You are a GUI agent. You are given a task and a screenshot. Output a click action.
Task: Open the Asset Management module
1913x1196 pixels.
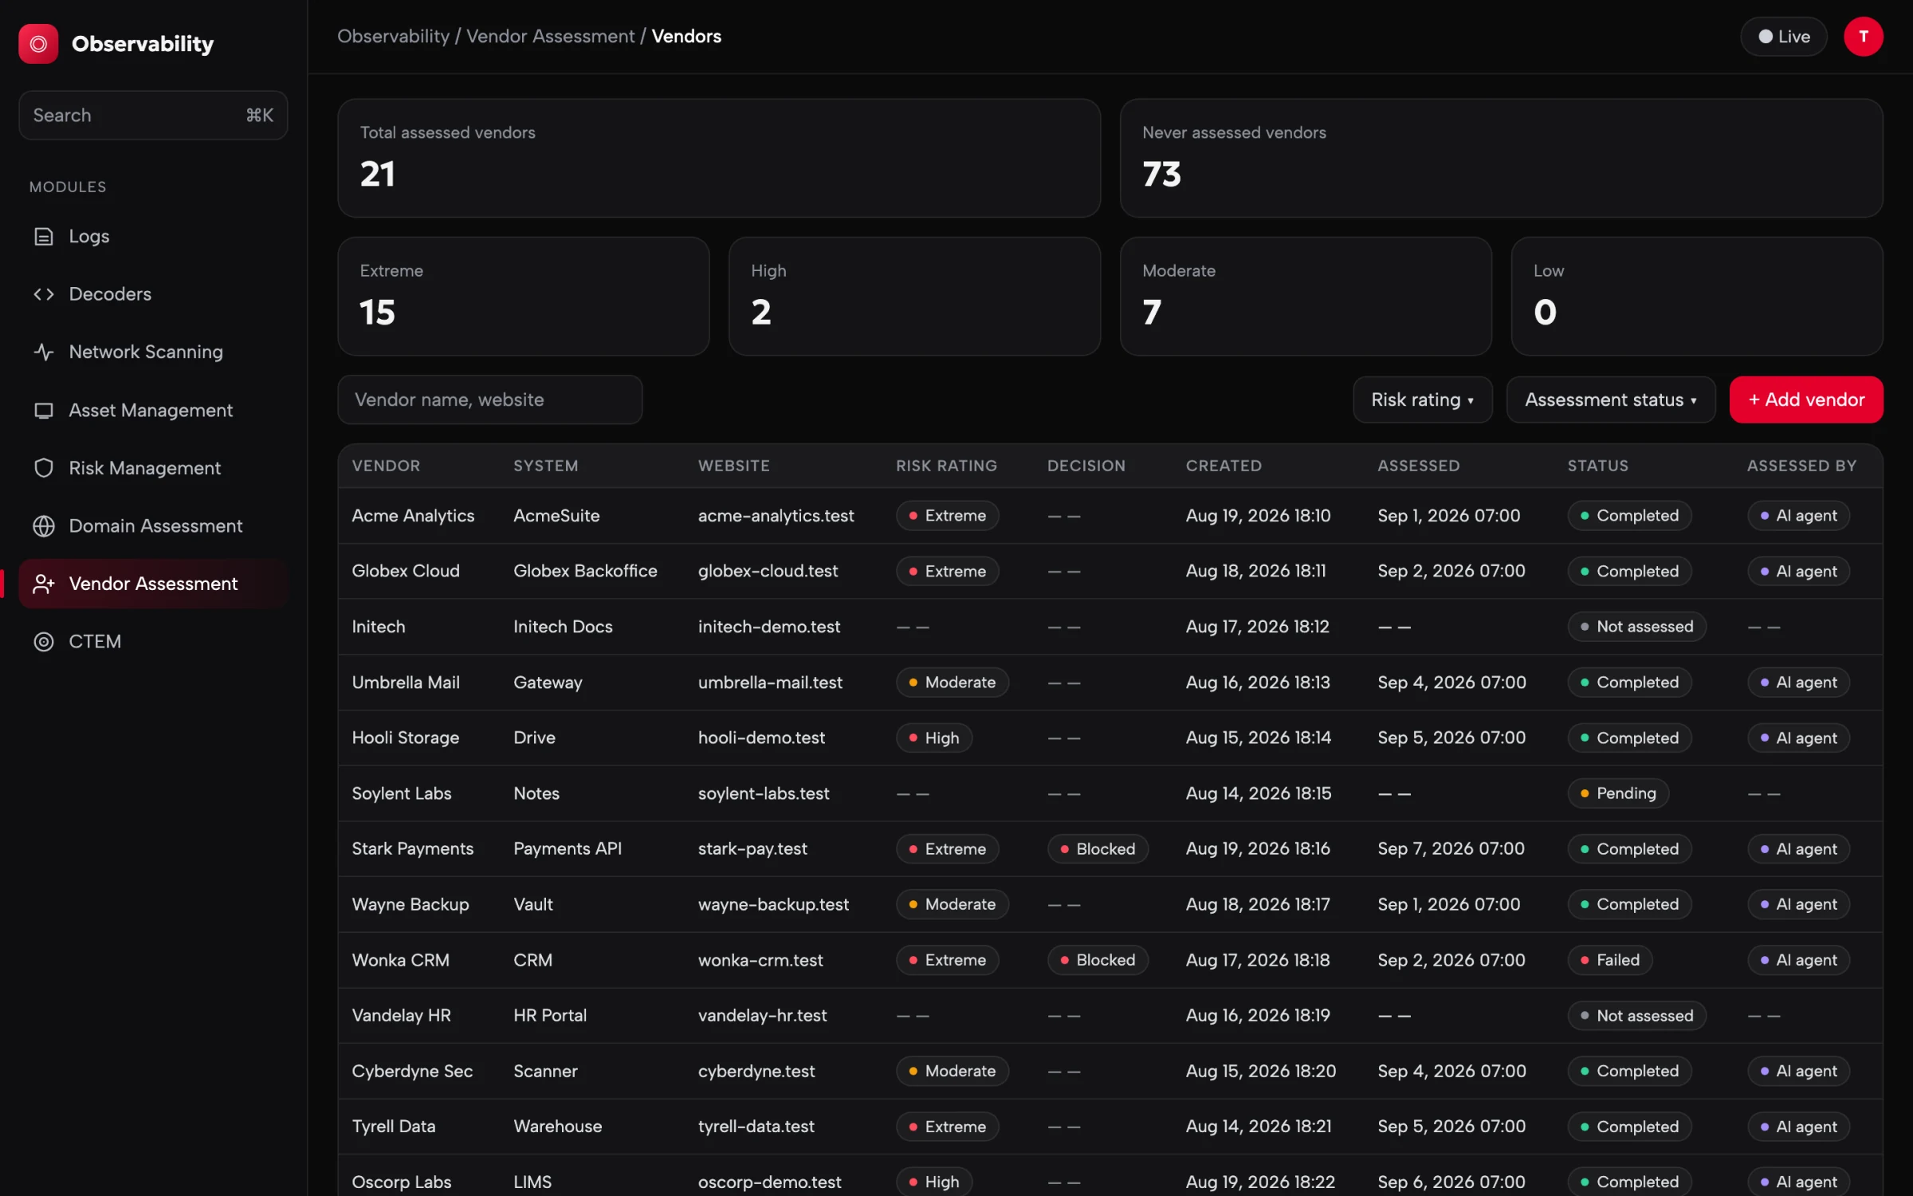click(x=153, y=410)
